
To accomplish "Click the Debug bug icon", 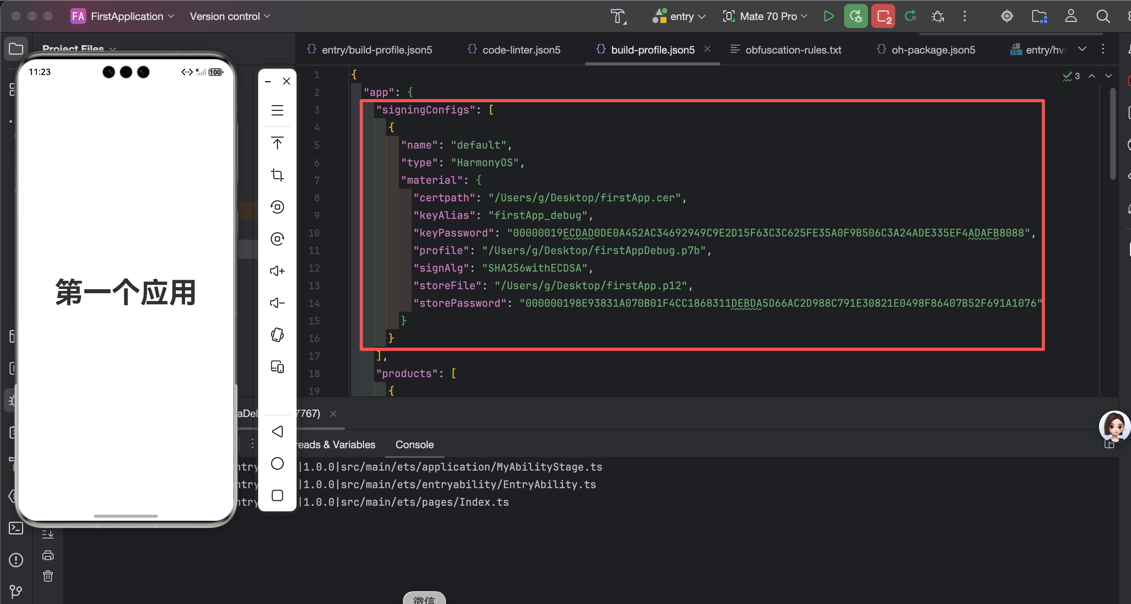I will pos(938,16).
